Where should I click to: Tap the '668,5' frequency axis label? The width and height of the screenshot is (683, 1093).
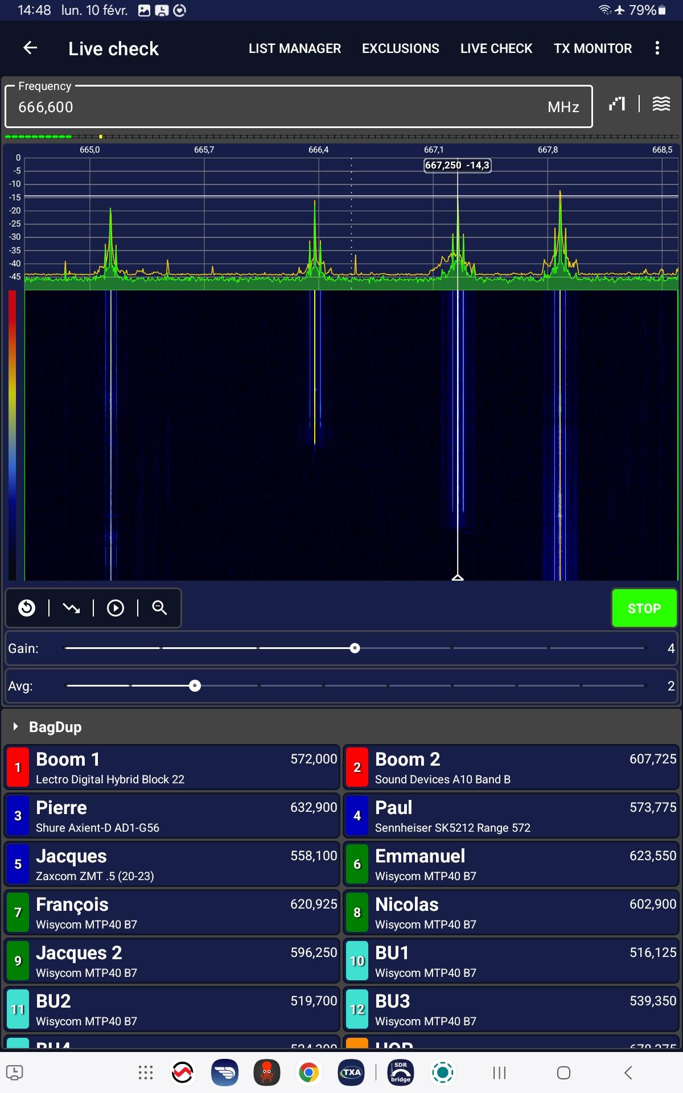[x=662, y=150]
